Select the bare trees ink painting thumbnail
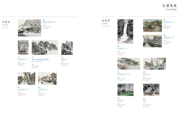This screenshot has height=113, width=181. (x=23, y=47)
